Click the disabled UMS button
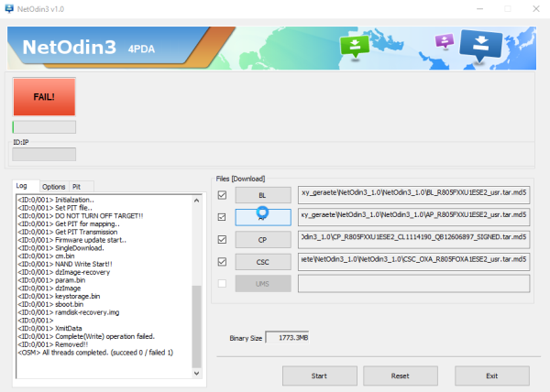 [263, 283]
